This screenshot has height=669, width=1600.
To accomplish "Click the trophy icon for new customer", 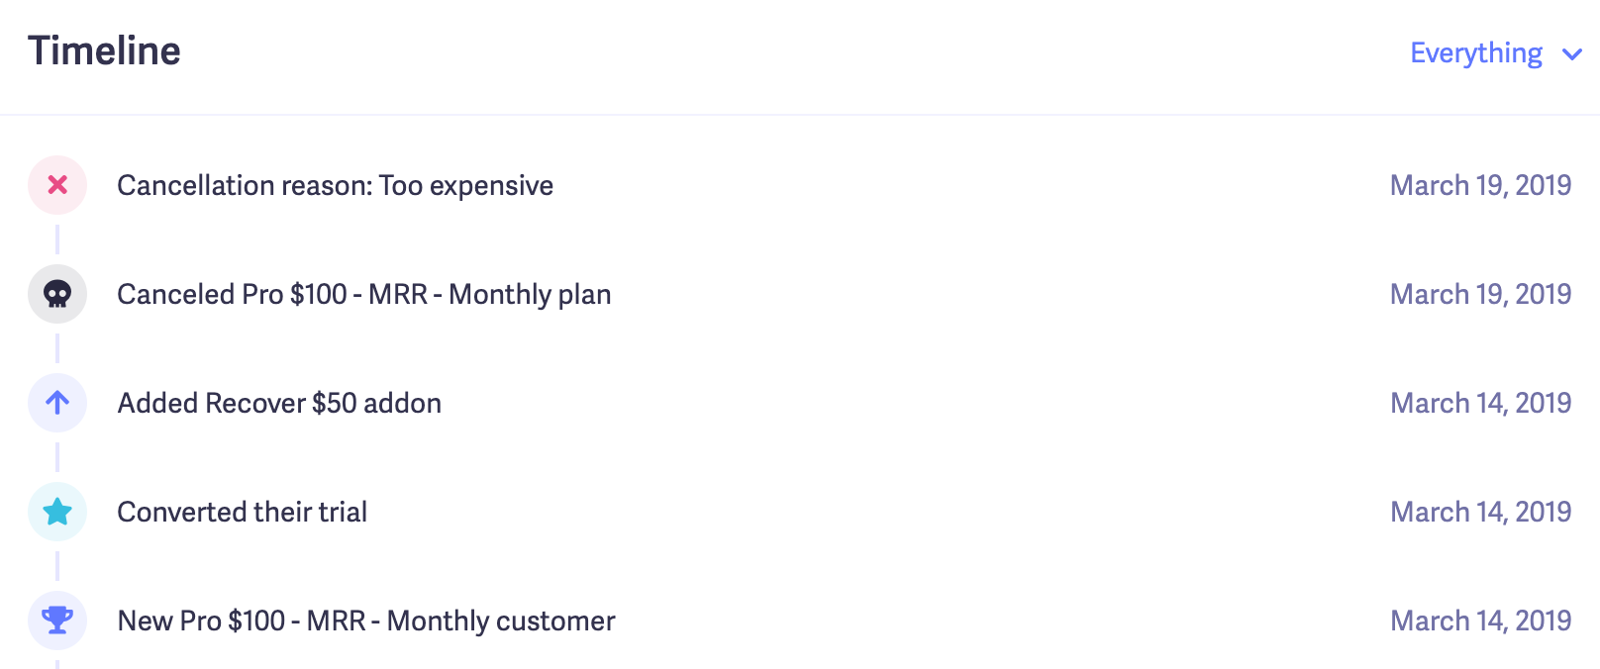I will (x=57, y=621).
